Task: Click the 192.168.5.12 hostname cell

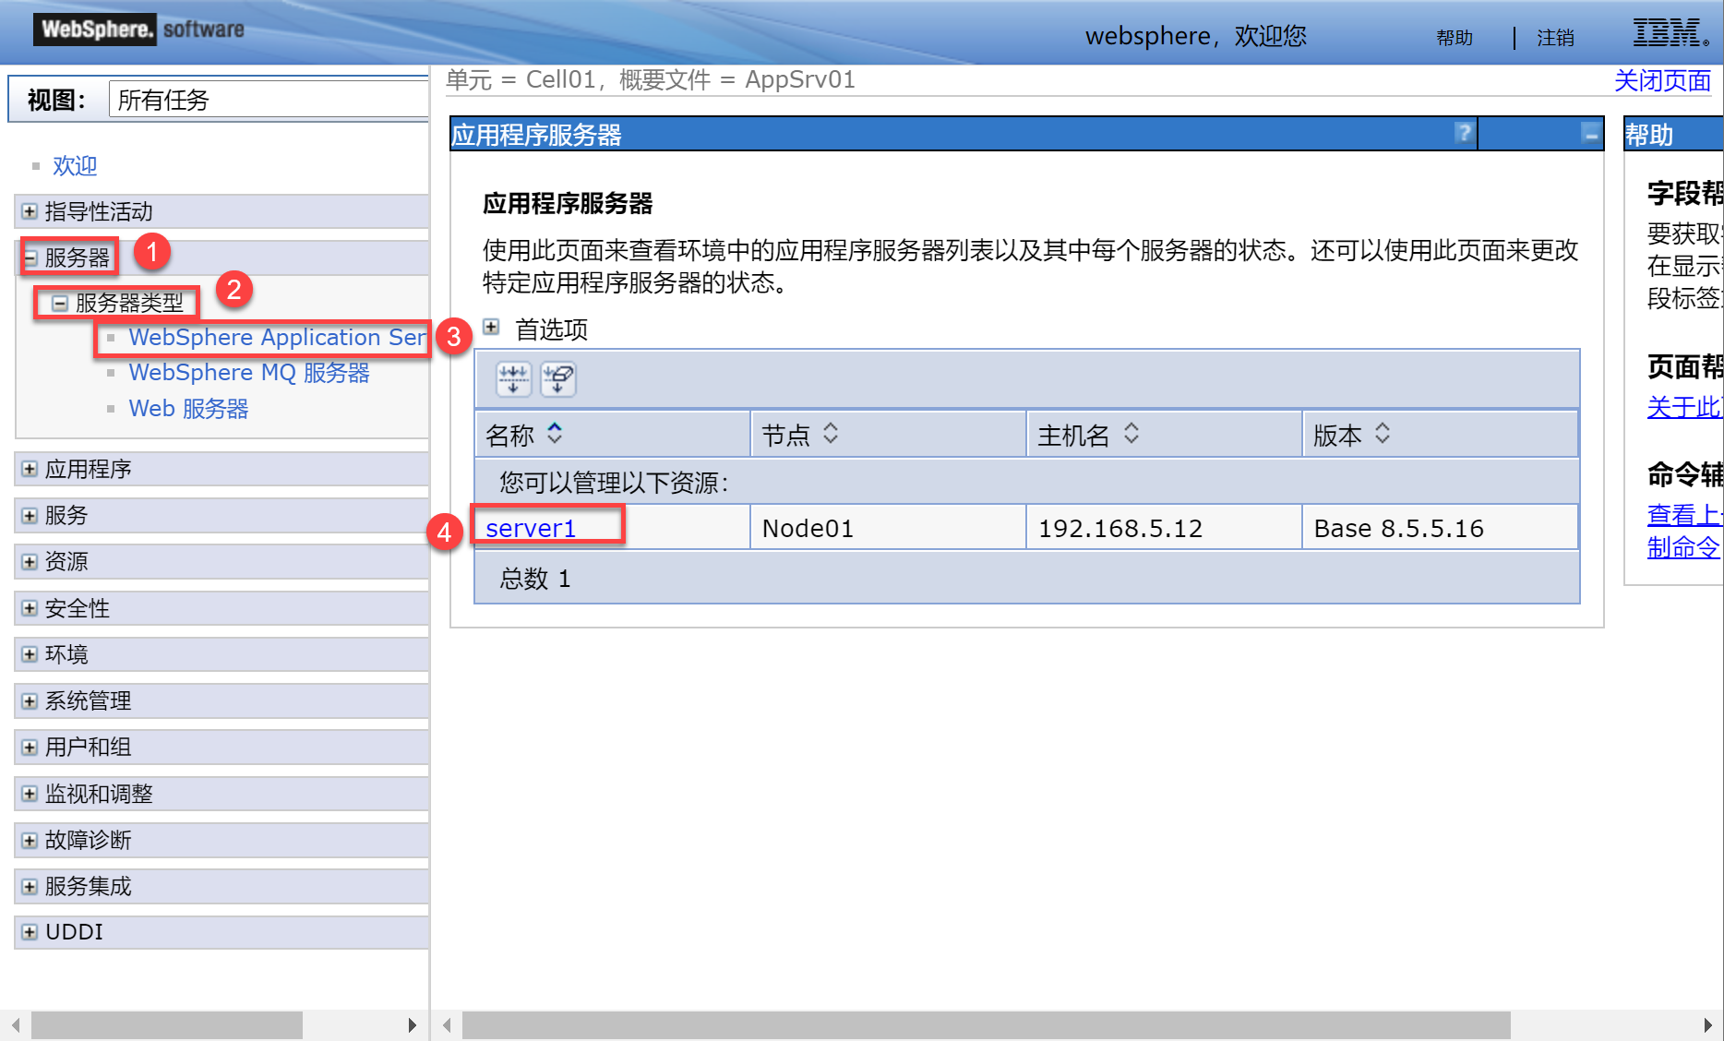Action: coord(1164,528)
